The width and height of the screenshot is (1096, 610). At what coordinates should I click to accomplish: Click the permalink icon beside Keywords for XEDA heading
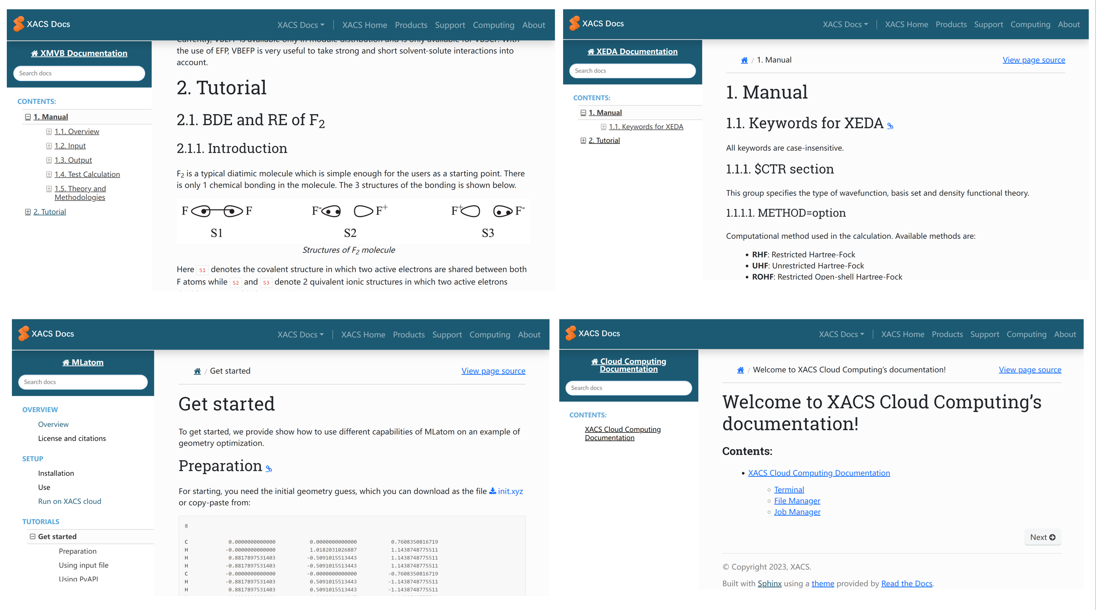[x=890, y=126]
